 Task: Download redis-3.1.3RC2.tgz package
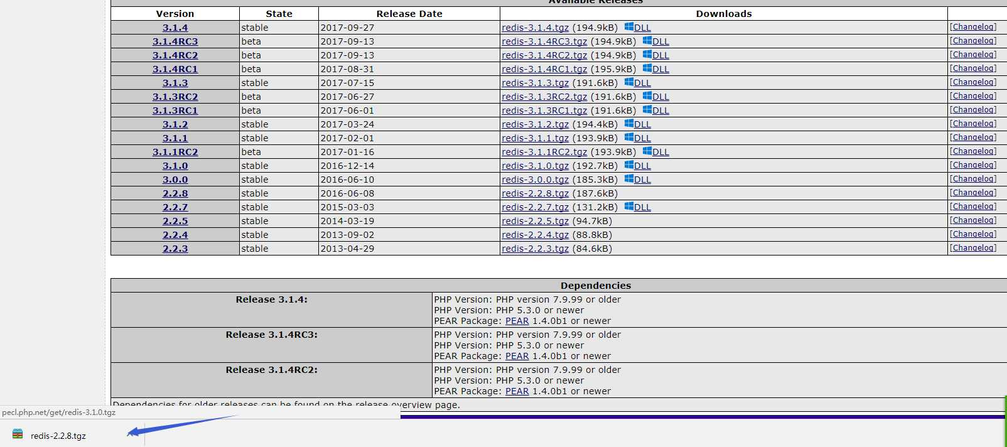(544, 97)
